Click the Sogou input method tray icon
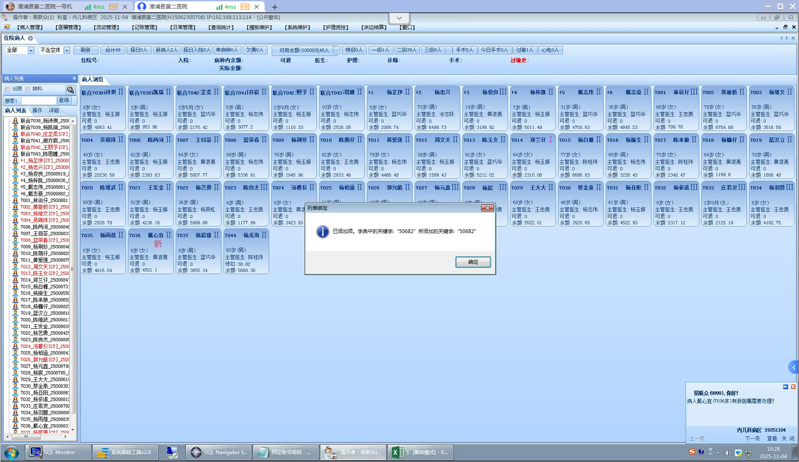799x462 pixels. click(x=692, y=452)
